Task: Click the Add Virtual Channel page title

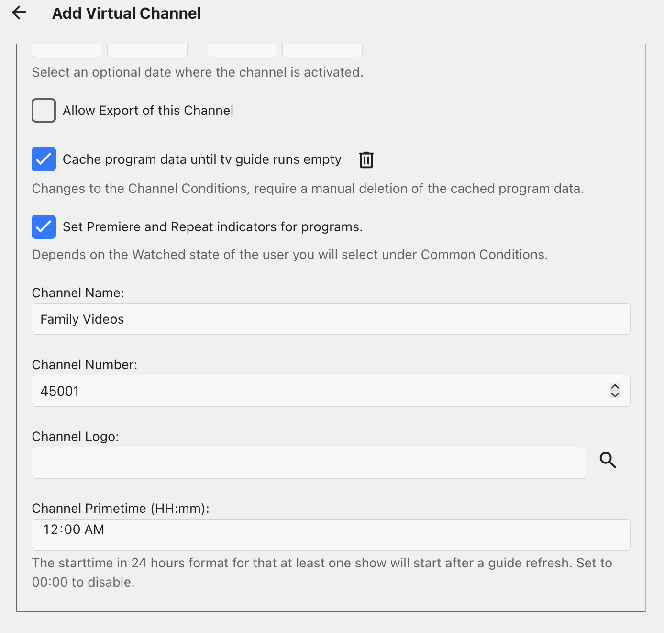Action: point(126,13)
